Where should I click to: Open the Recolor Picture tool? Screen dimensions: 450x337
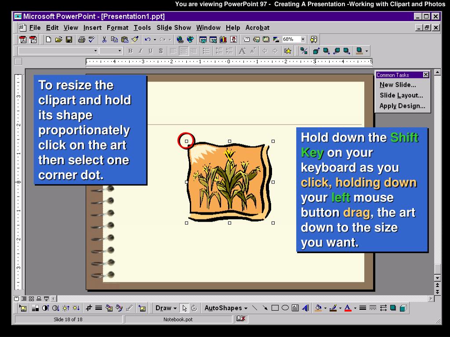[109, 308]
